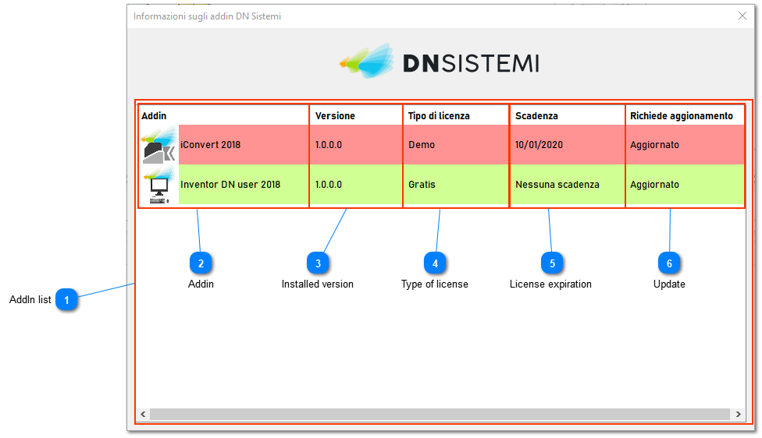Click the horizontal scrollbar right arrow
Screen dimensions: 762x438
(739, 414)
